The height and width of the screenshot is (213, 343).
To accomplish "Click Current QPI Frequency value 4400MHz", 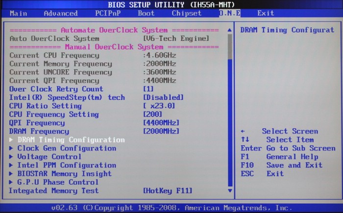I will click(159, 81).
